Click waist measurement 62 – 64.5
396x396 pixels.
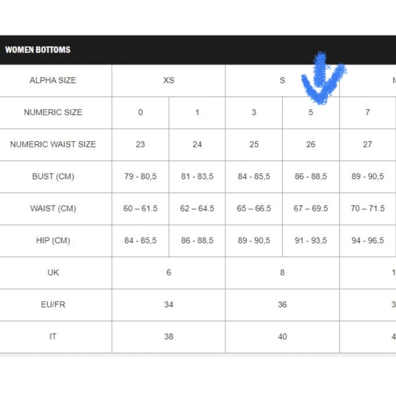197,209
